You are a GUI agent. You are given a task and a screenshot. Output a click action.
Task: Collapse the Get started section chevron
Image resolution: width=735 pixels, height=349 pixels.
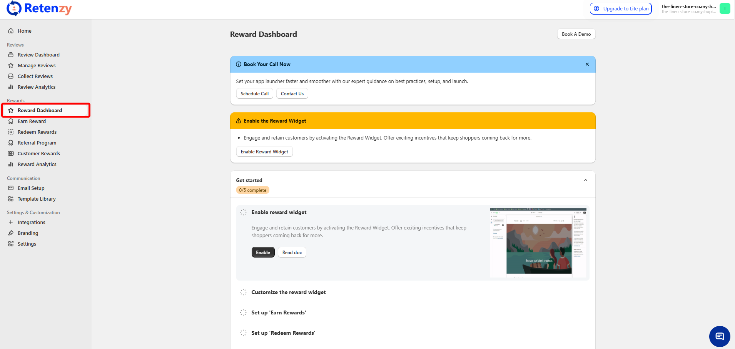click(585, 180)
